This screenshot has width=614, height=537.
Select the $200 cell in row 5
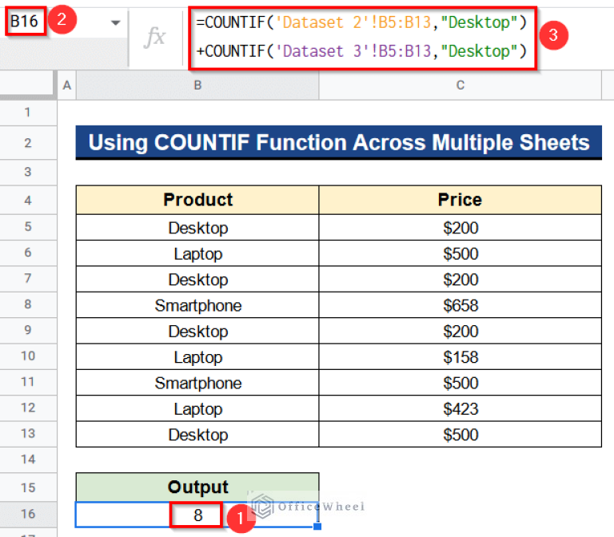(460, 228)
